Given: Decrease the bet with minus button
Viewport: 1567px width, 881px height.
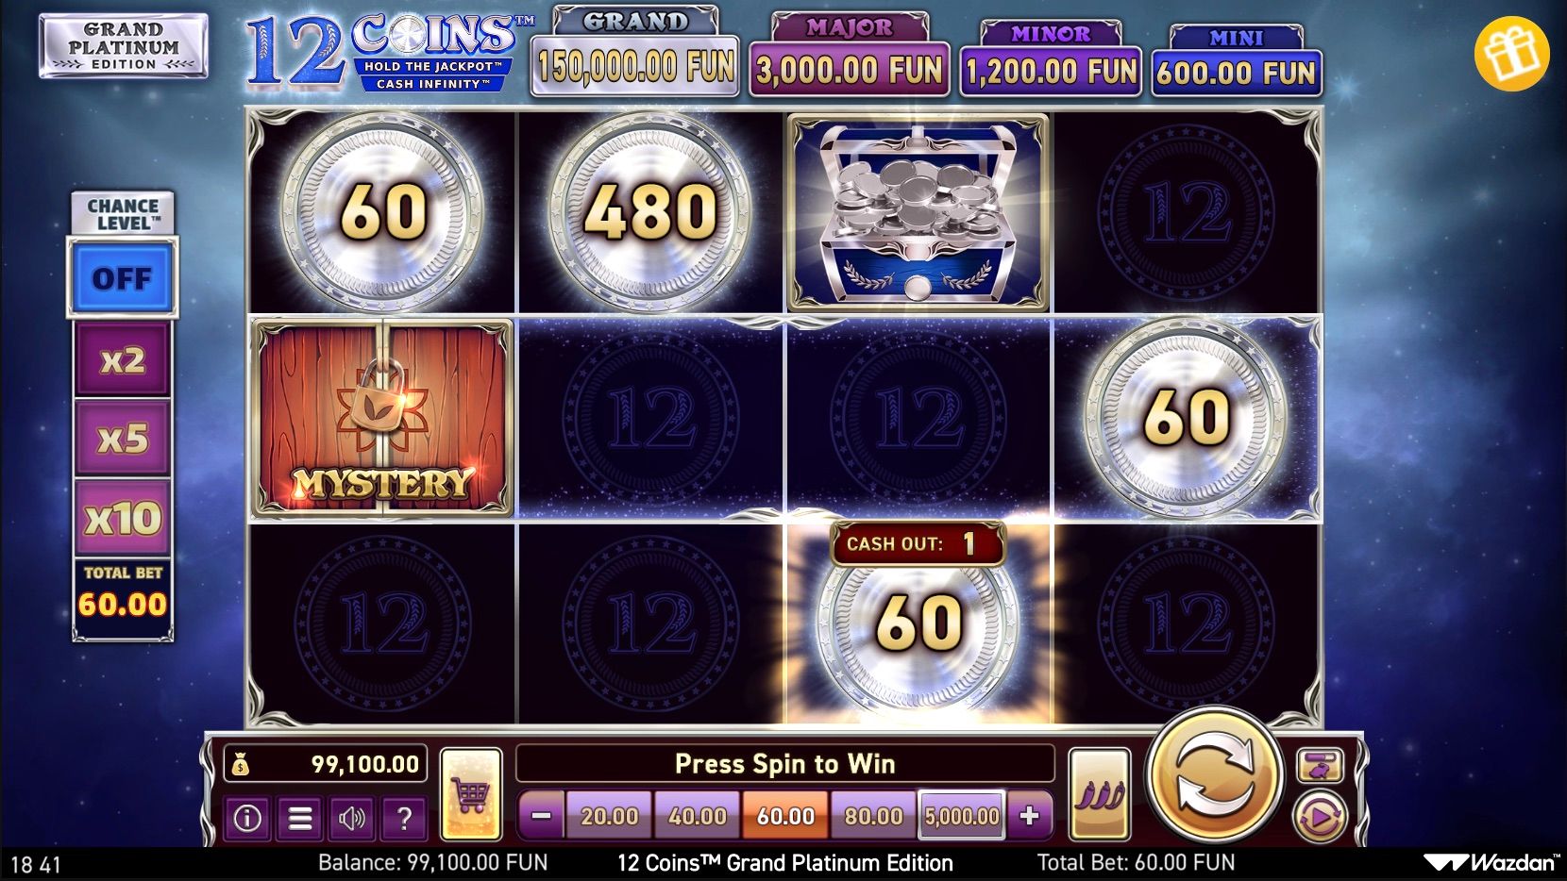Looking at the screenshot, I should click(542, 815).
